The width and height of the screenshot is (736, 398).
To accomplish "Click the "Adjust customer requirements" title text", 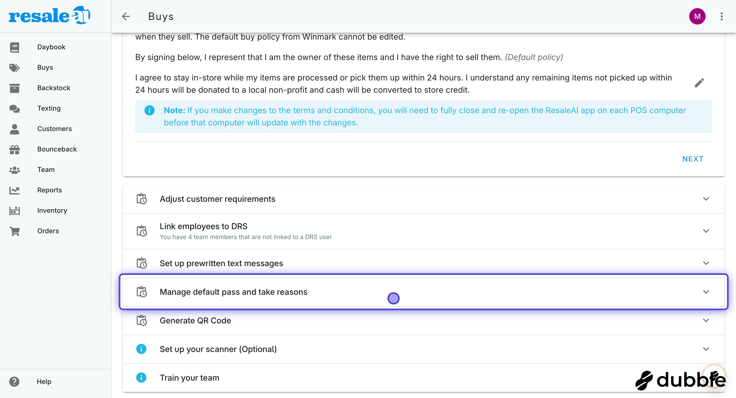I will pos(217,199).
